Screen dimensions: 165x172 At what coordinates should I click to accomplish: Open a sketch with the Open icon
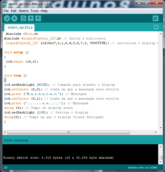click(31, 18)
